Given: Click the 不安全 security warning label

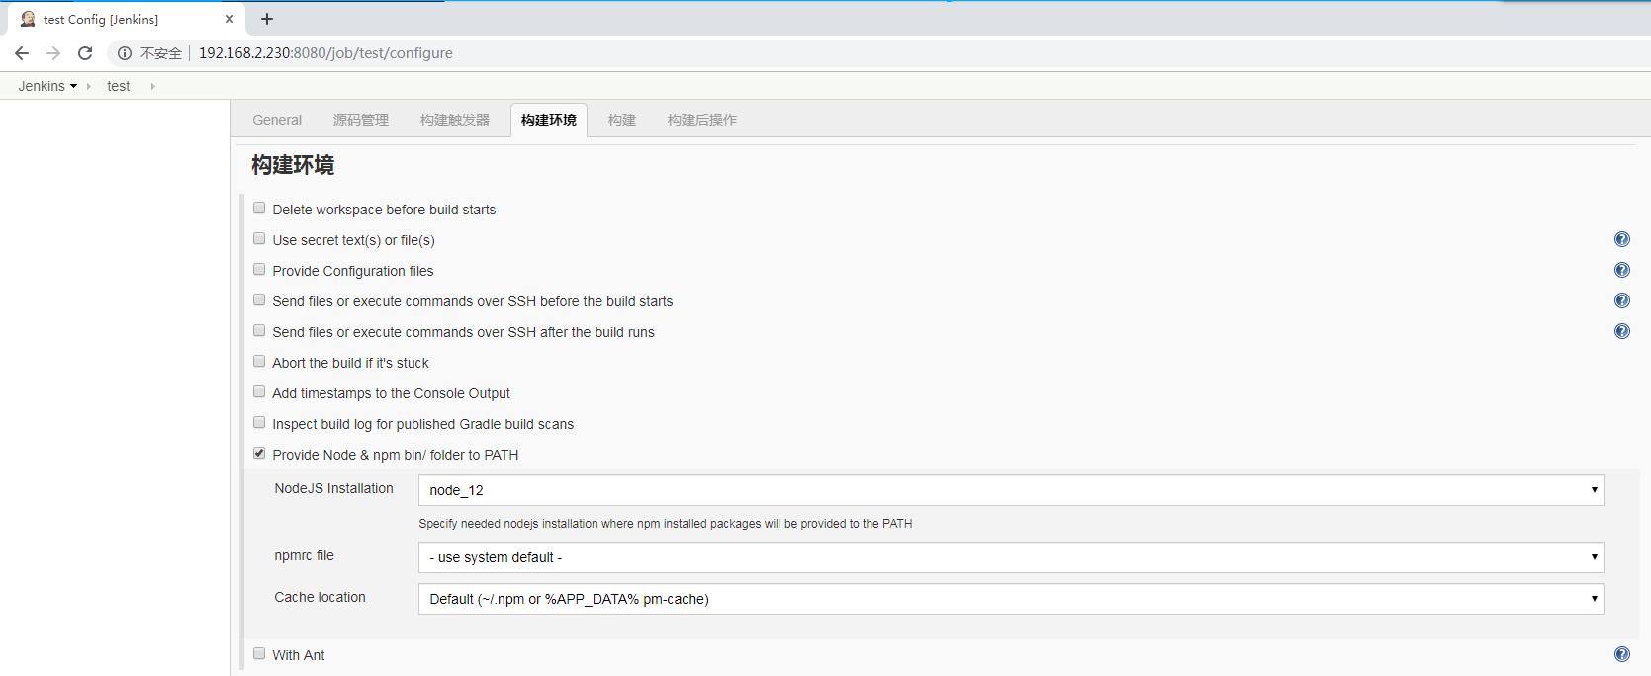Looking at the screenshot, I should coord(161,53).
